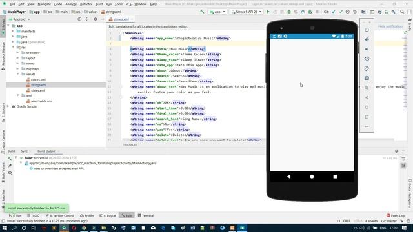
Task: Click MainActivity.java path in build output
Action: tap(93, 163)
